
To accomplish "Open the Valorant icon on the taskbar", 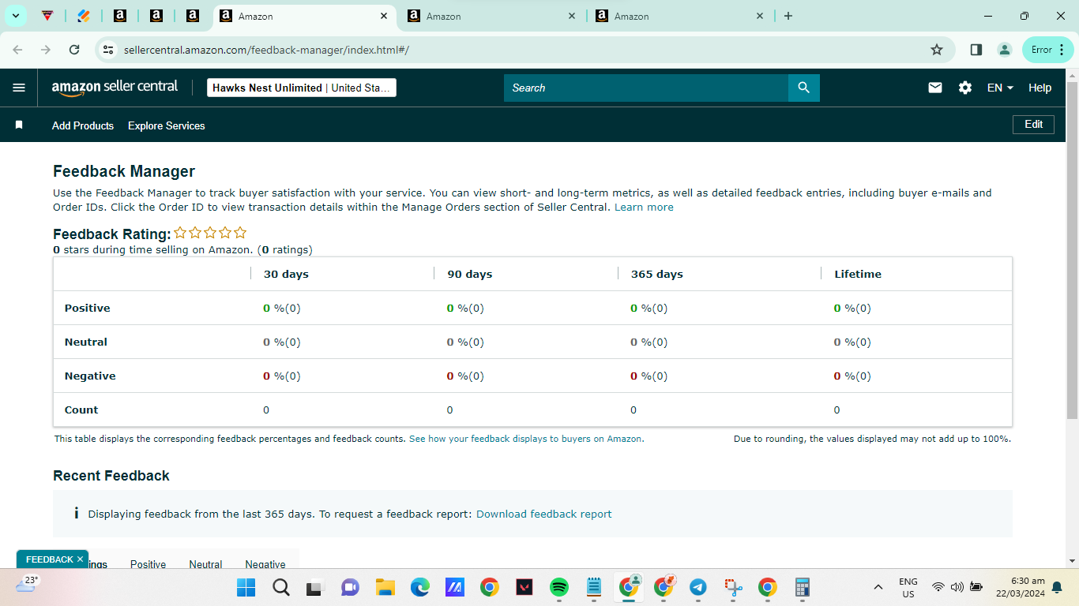I will point(524,587).
